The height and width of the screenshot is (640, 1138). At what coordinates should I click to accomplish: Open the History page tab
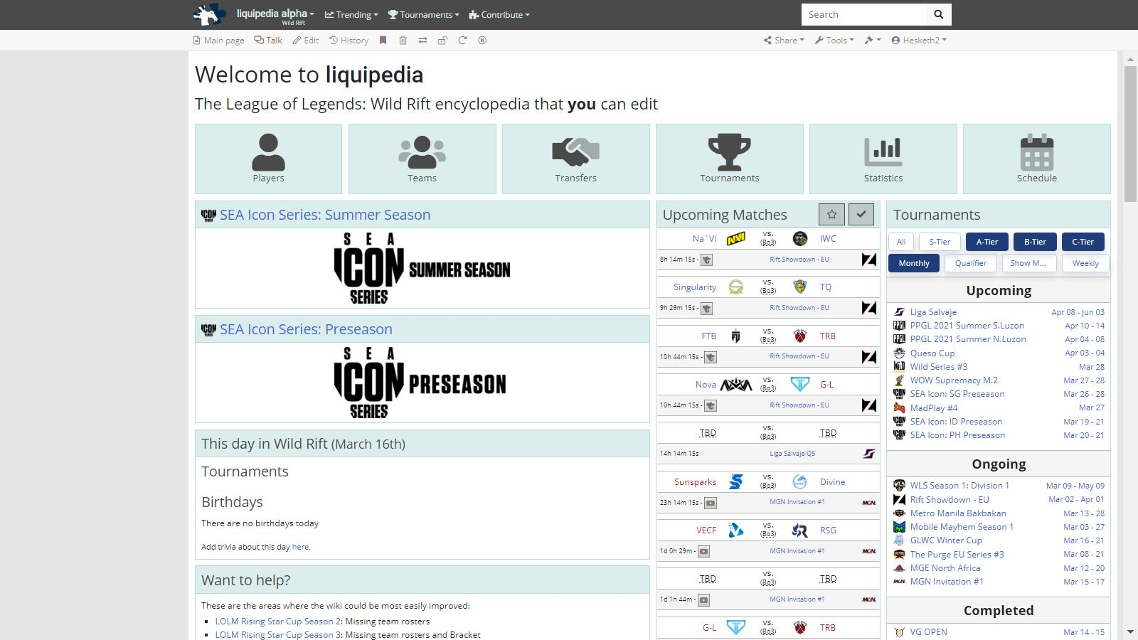pos(349,41)
